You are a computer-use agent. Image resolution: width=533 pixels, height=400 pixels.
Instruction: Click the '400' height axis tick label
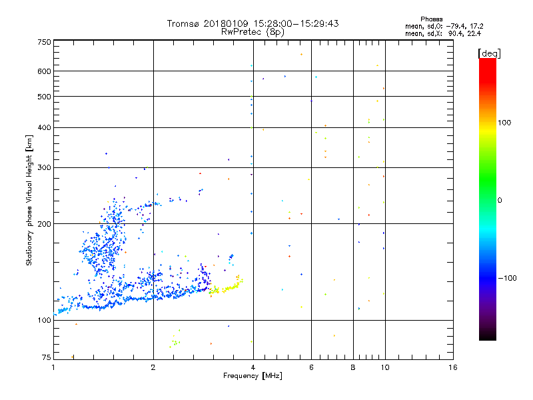(44, 128)
